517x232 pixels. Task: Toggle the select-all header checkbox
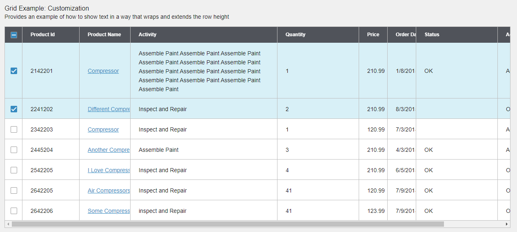13,35
